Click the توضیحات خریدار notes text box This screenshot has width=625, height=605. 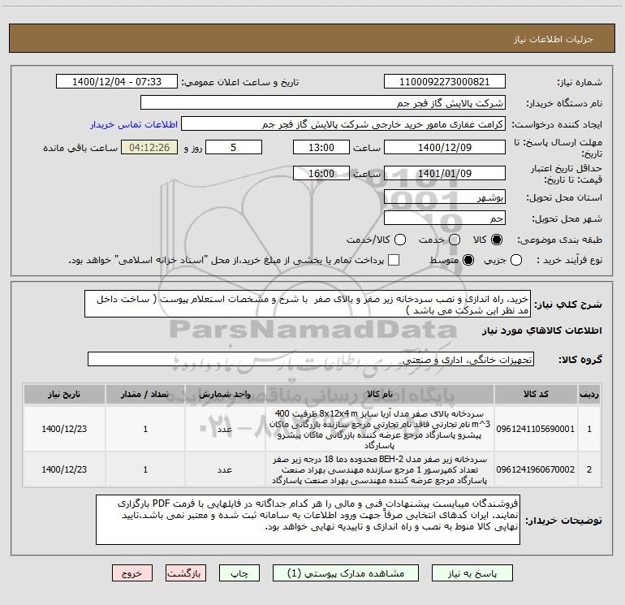pyautogui.click(x=308, y=520)
